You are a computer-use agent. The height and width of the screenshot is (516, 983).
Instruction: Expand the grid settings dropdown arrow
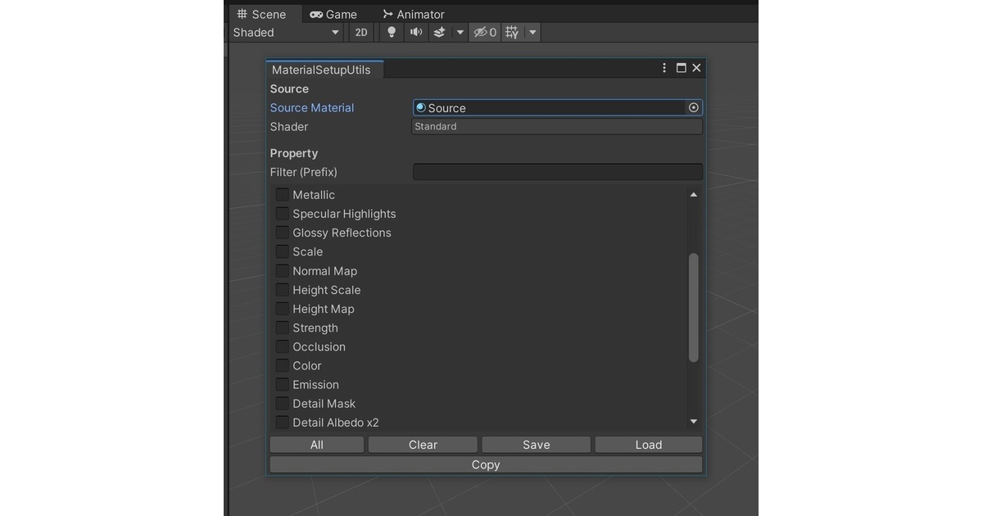(532, 33)
